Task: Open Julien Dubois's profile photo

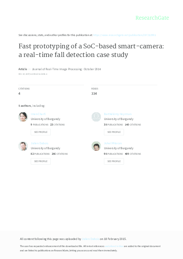Action: click(23, 146)
